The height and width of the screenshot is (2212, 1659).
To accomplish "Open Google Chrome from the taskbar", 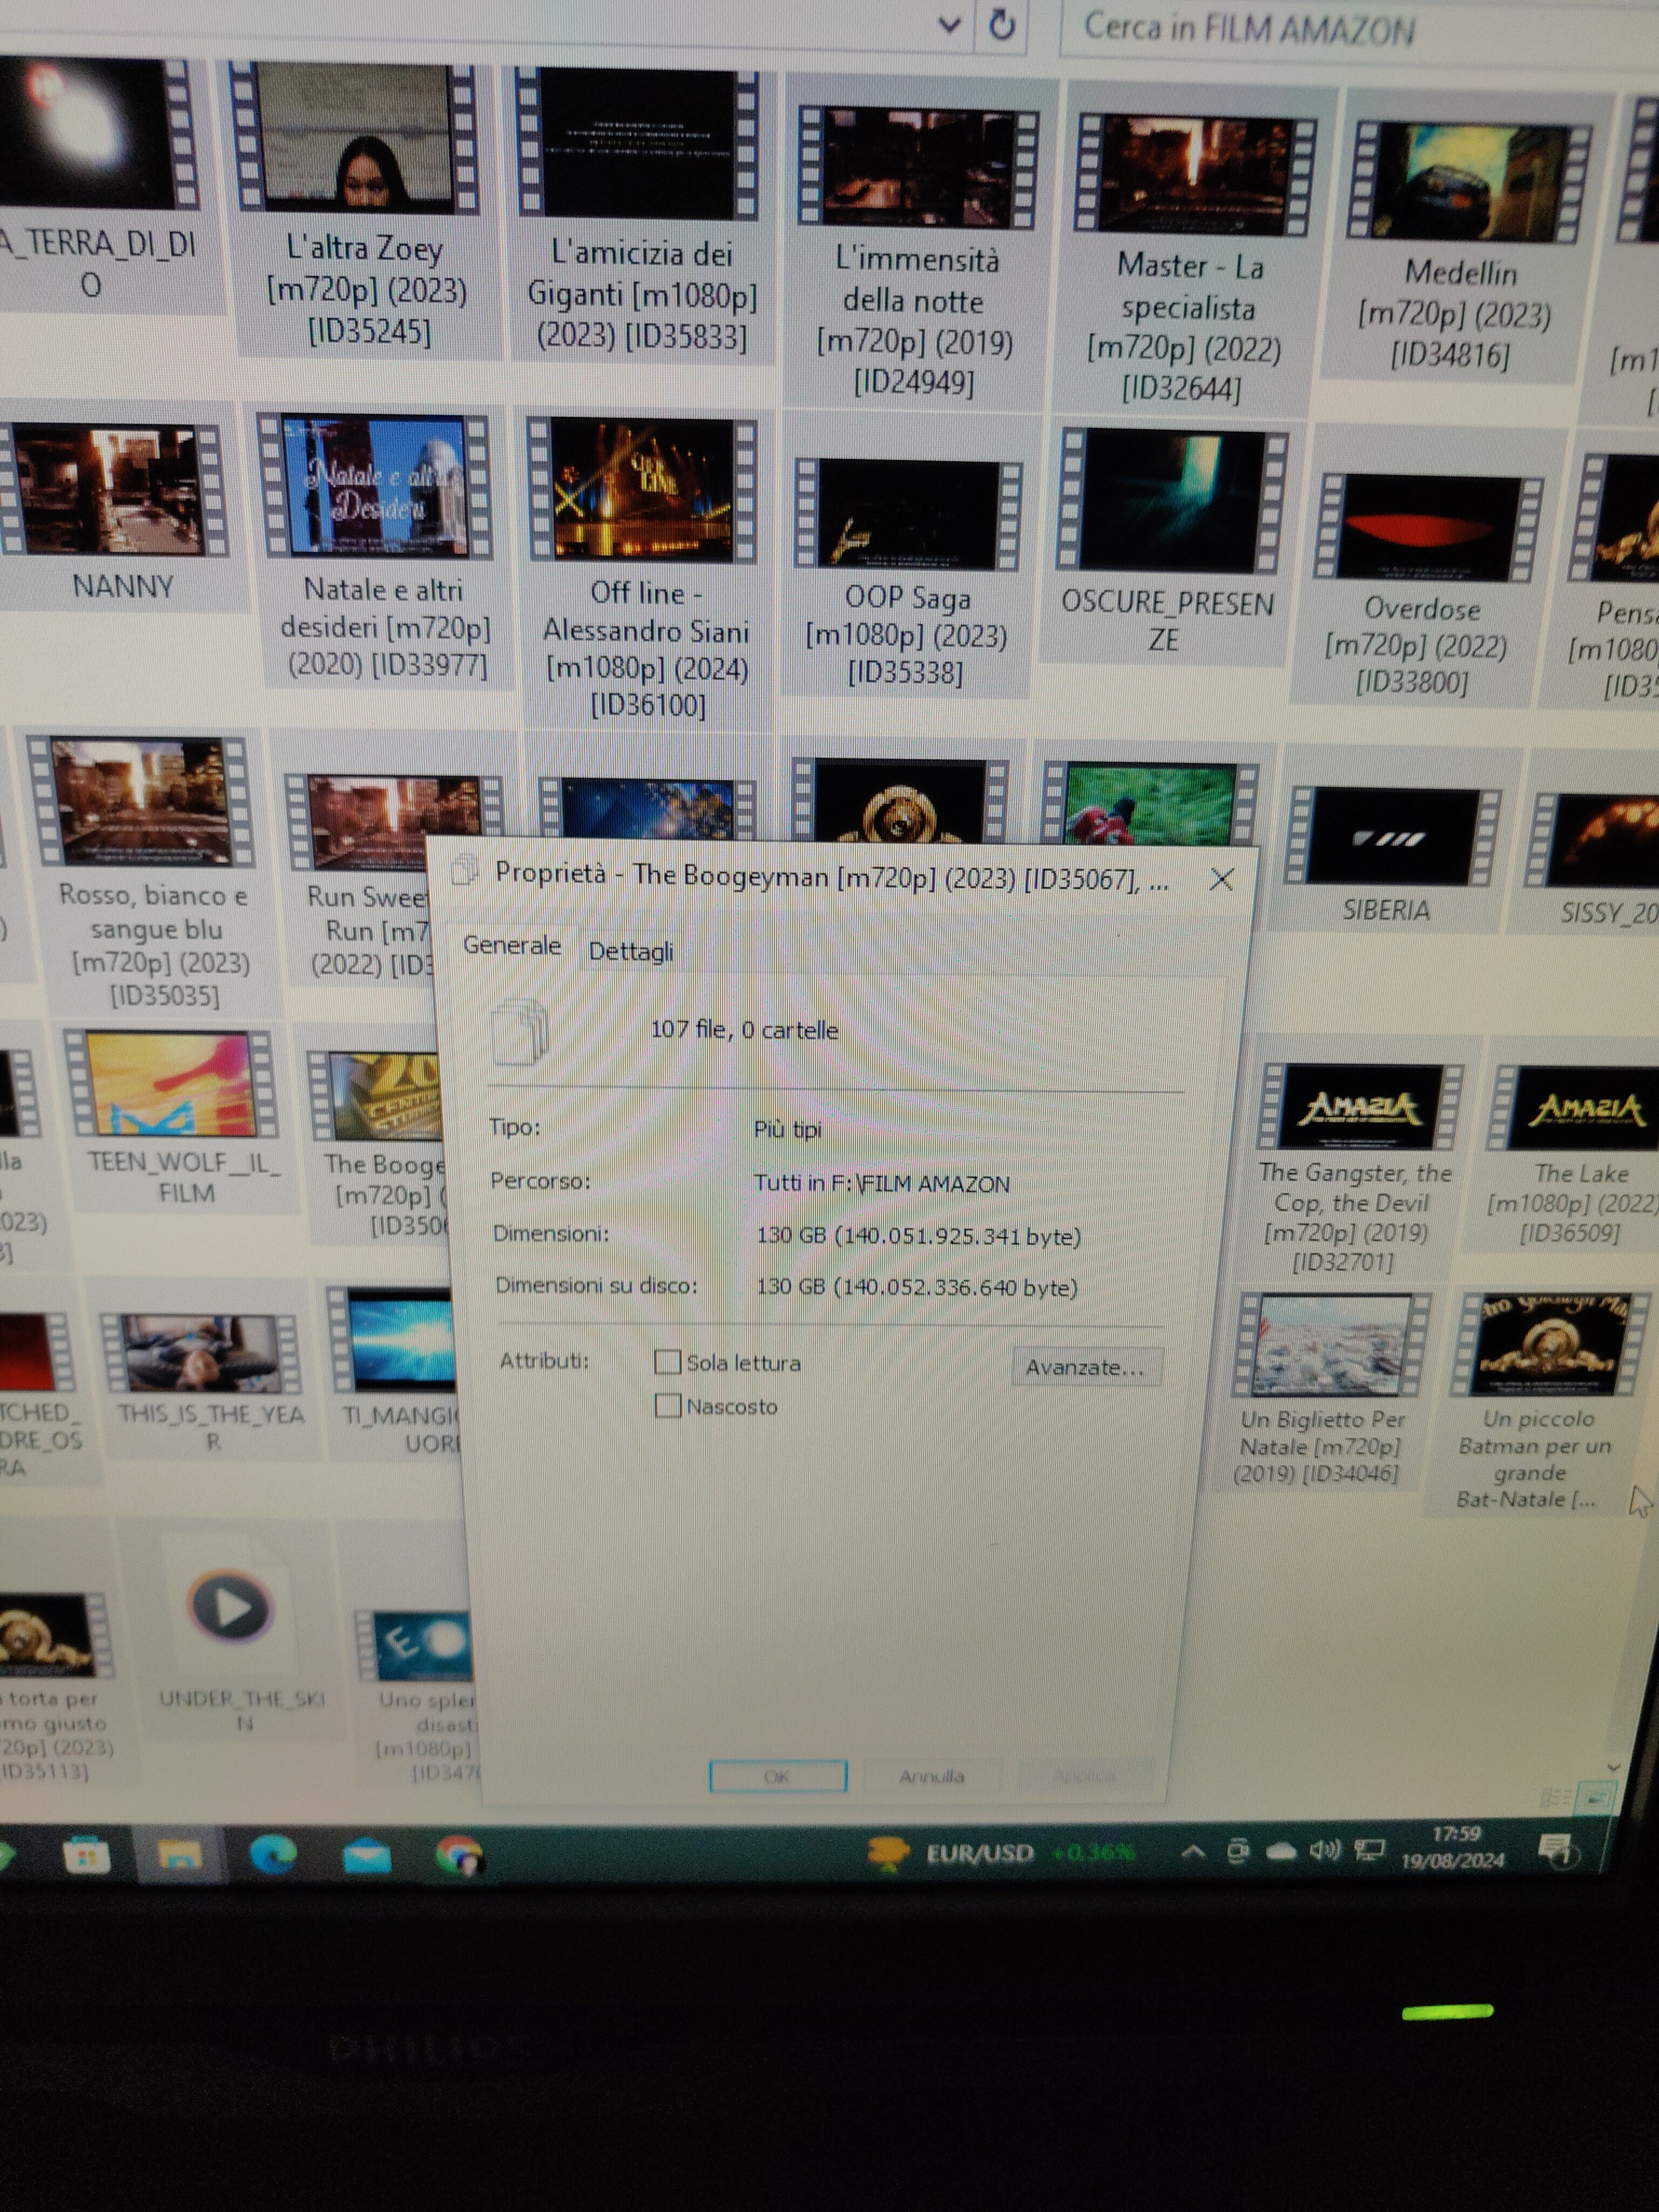I will (x=460, y=1857).
